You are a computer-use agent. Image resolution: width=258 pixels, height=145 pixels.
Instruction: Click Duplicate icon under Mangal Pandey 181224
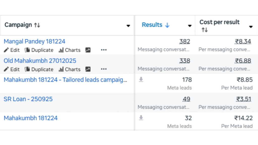[27, 50]
